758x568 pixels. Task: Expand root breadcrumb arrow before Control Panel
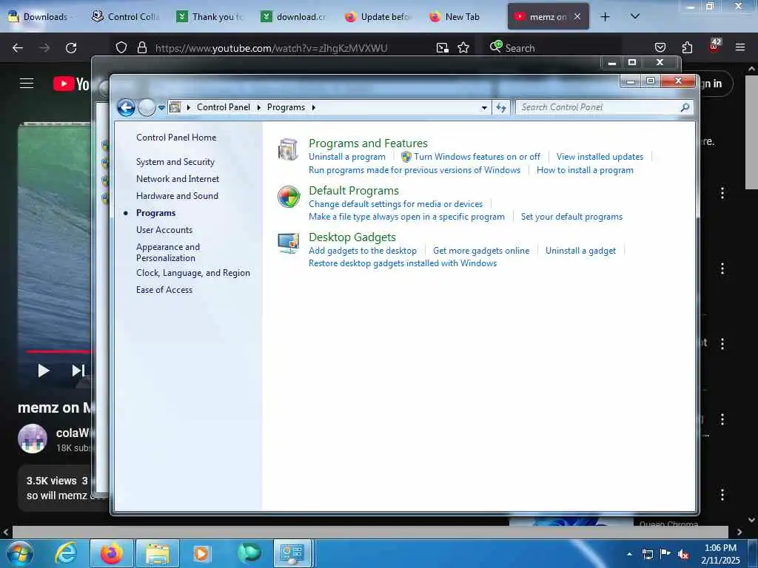[x=189, y=108]
